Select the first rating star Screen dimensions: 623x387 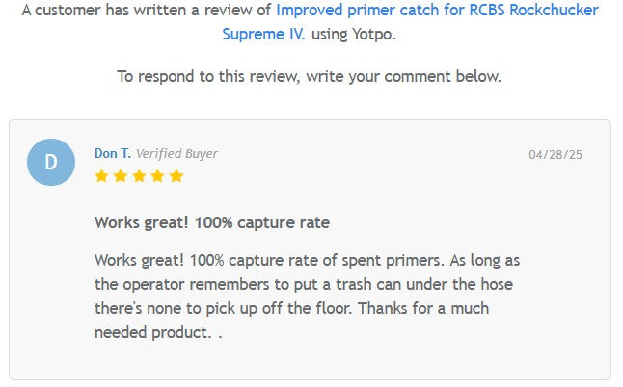101,176
